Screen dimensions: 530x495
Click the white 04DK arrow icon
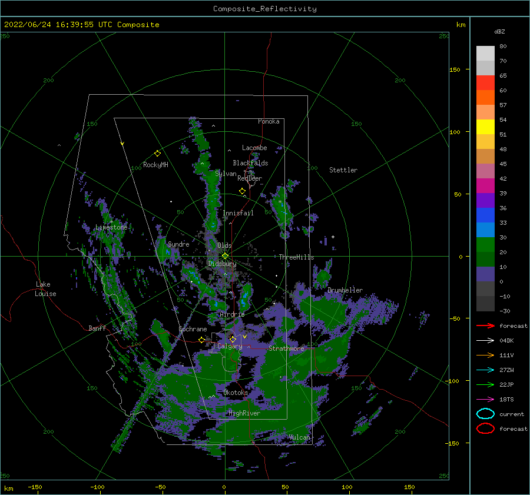pos(485,341)
